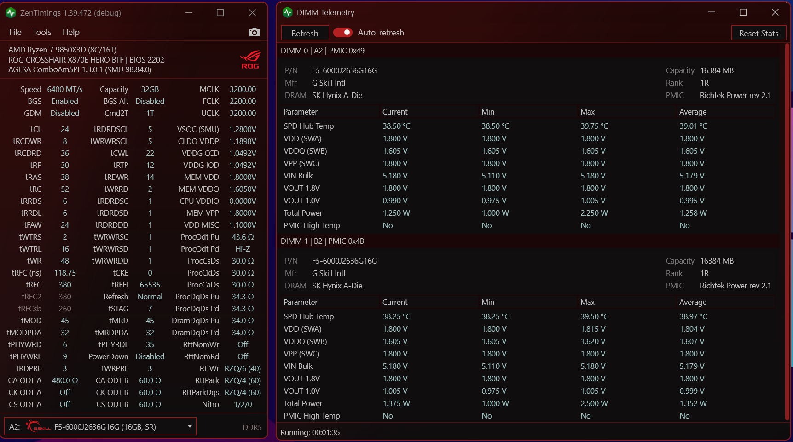Click the Refresh button
793x442 pixels.
305,33
